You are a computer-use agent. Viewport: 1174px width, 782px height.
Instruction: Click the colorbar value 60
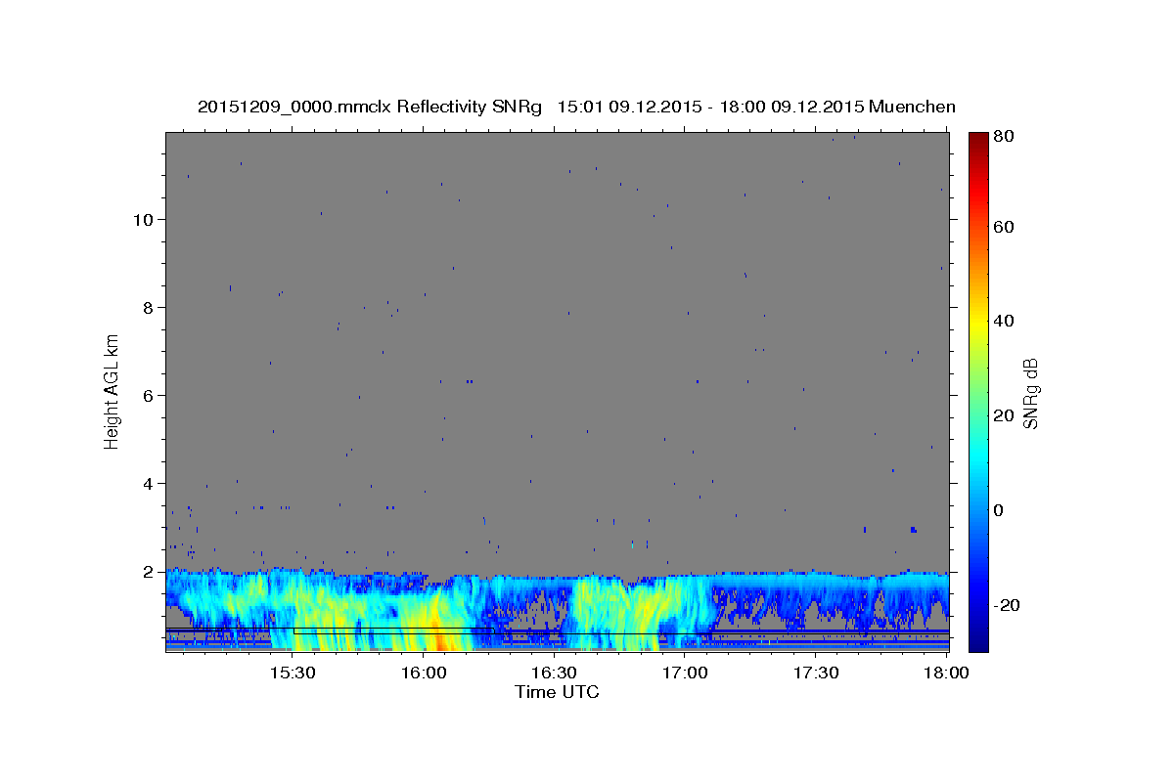(1004, 227)
